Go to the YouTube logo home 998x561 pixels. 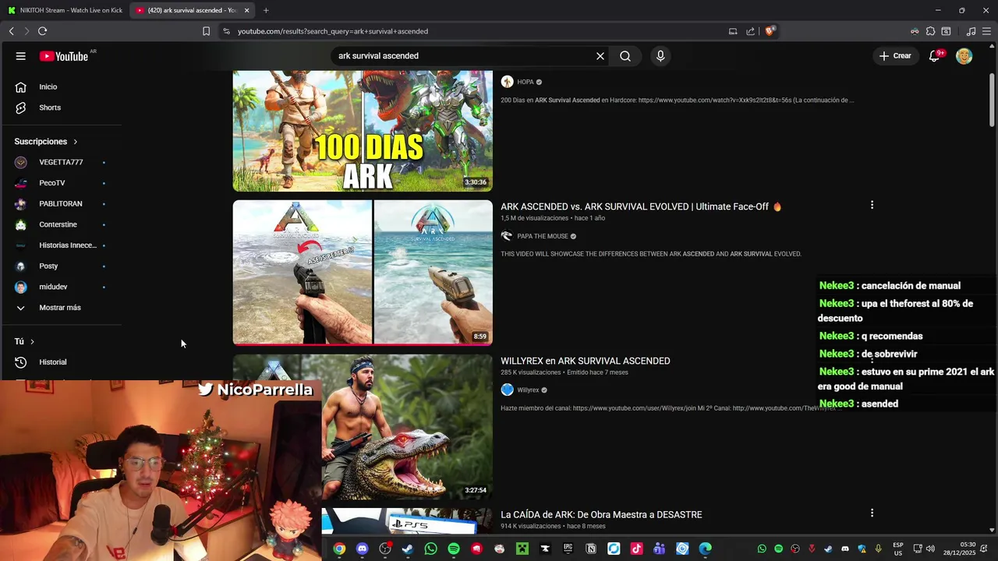tap(64, 56)
